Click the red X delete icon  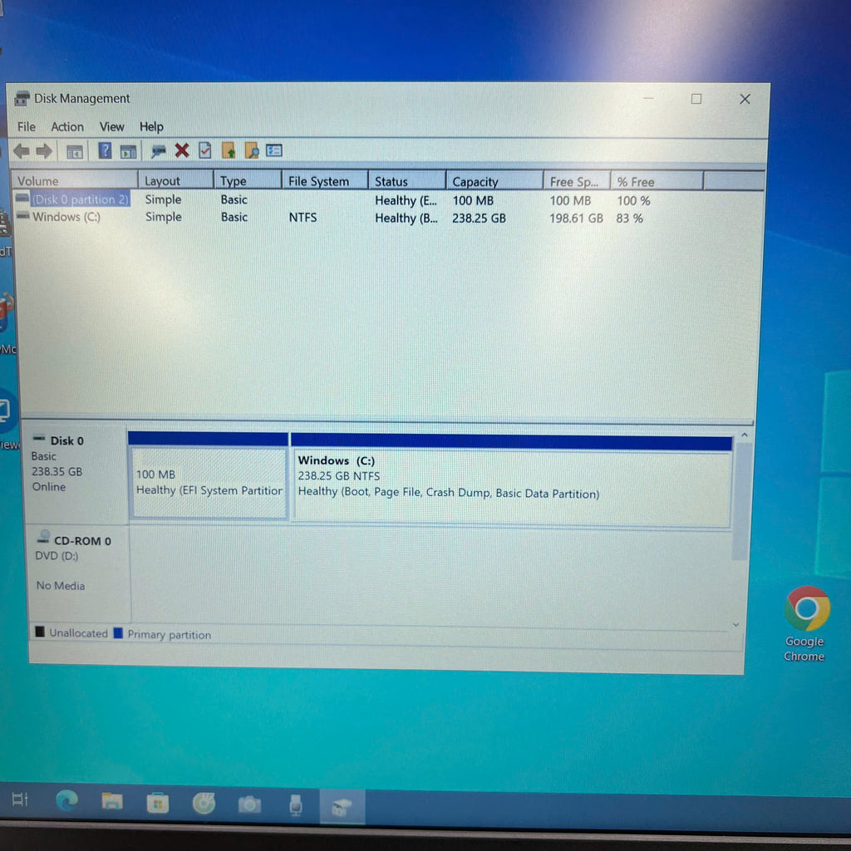click(x=181, y=150)
